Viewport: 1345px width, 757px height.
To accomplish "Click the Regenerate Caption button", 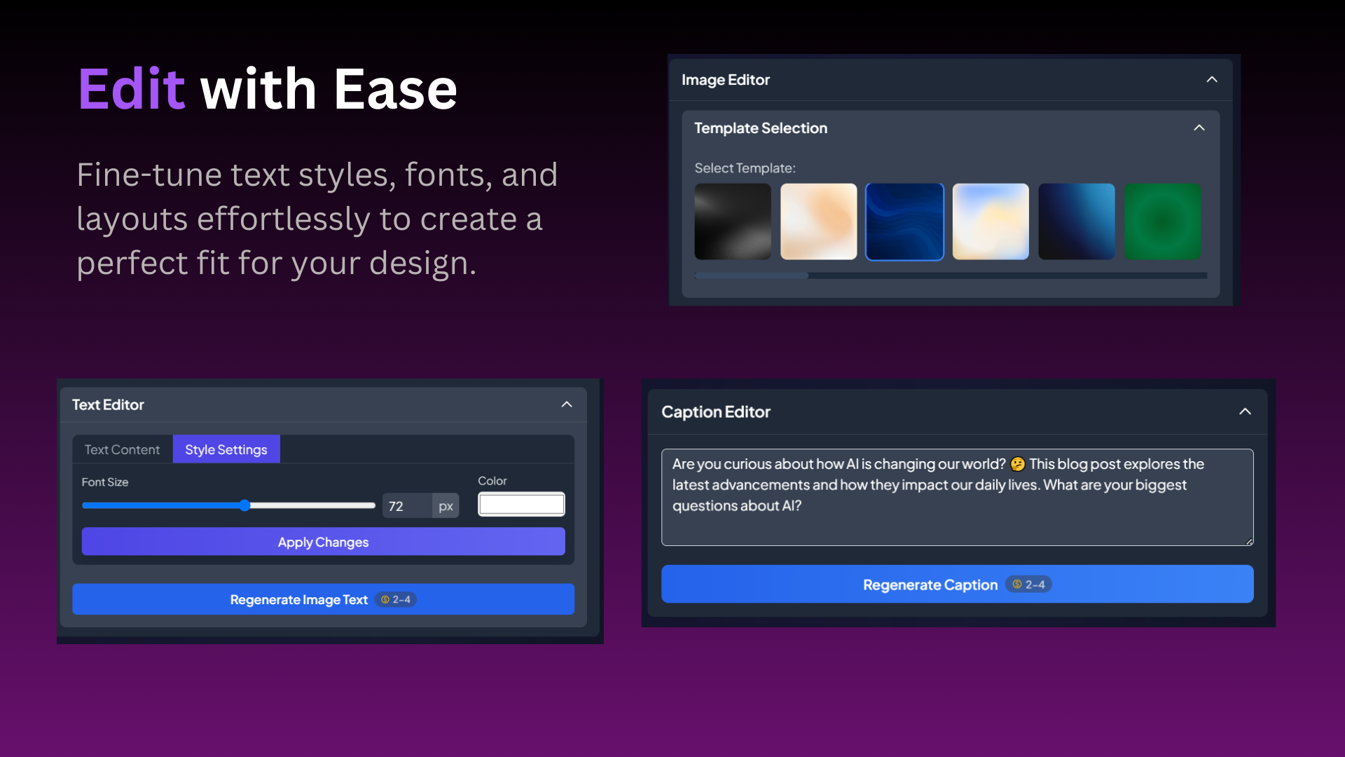I will coord(957,585).
